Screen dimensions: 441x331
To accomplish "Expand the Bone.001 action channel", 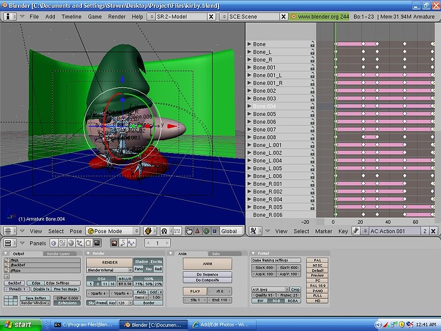I will [249, 68].
